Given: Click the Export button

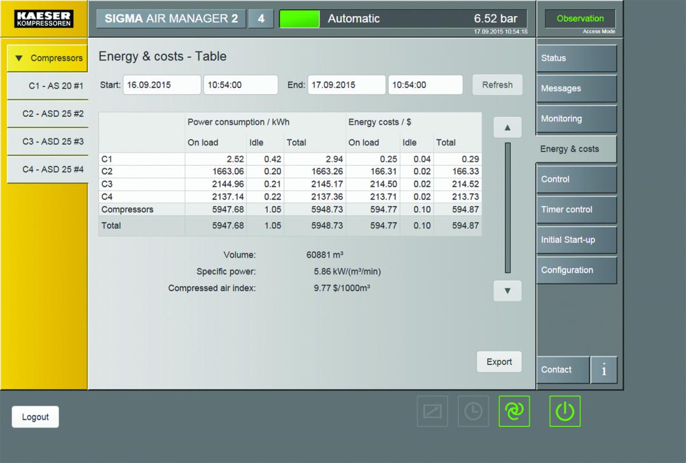Looking at the screenshot, I should tap(499, 362).
